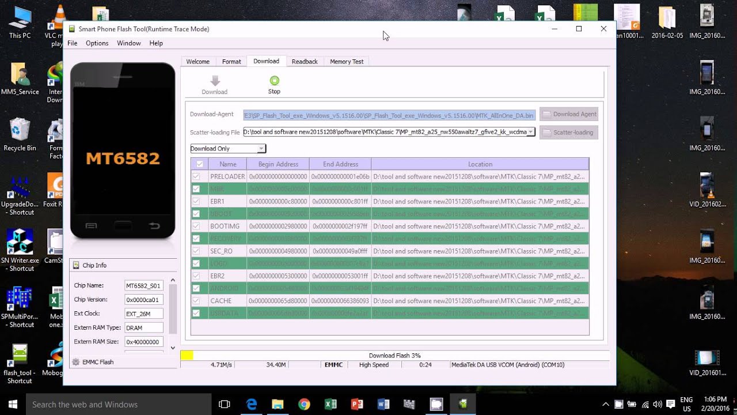The image size is (737, 415).
Task: Open Excel from the taskbar
Action: point(330,405)
